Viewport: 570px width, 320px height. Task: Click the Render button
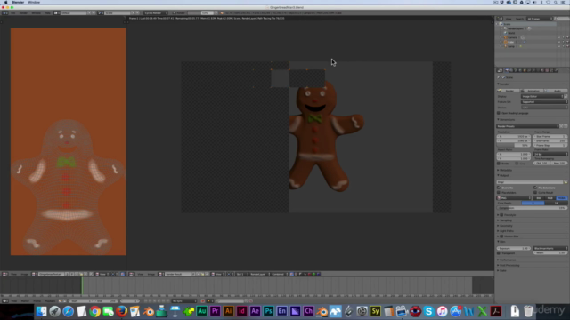[509, 91]
